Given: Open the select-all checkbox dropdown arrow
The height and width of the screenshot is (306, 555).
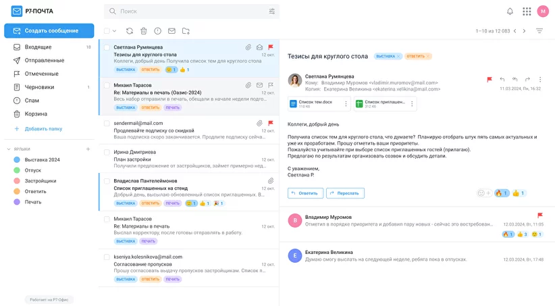Looking at the screenshot, I should tap(115, 31).
